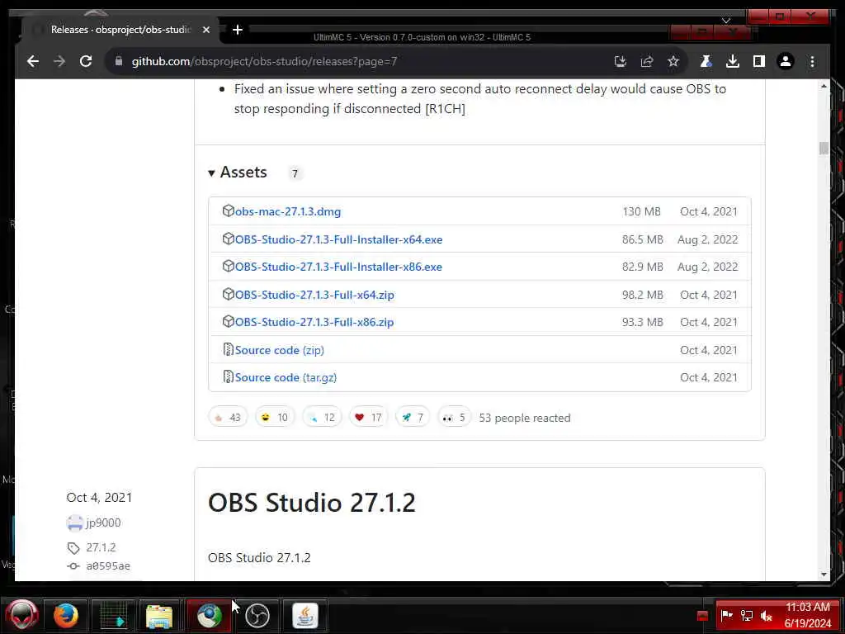Reload the GitHub releases page
The image size is (845, 634).
click(x=86, y=61)
